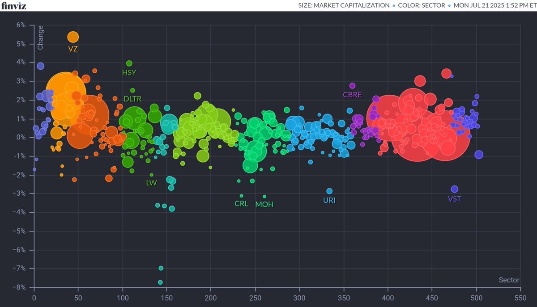Click the VZ ticker label
Viewport: 537px width, 307px height.
pos(73,49)
